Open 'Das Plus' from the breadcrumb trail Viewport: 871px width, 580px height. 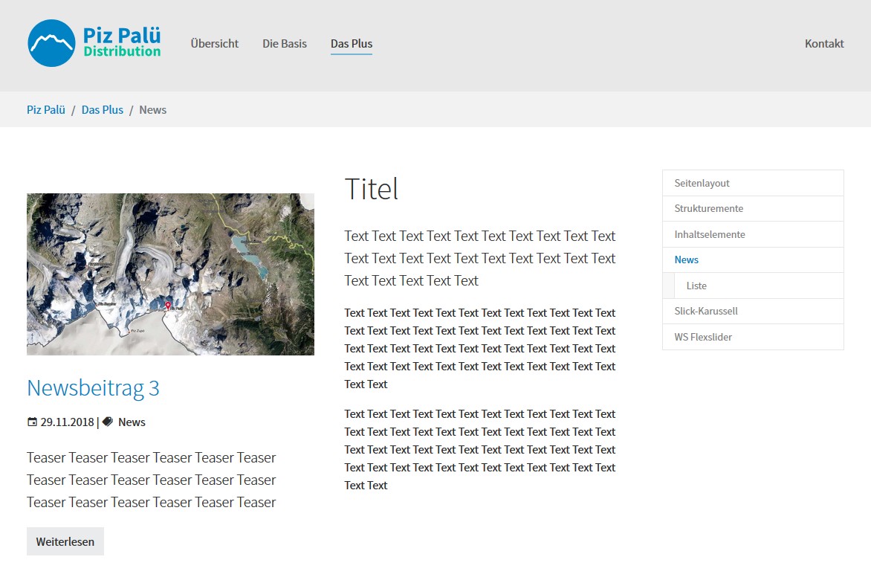click(x=102, y=109)
